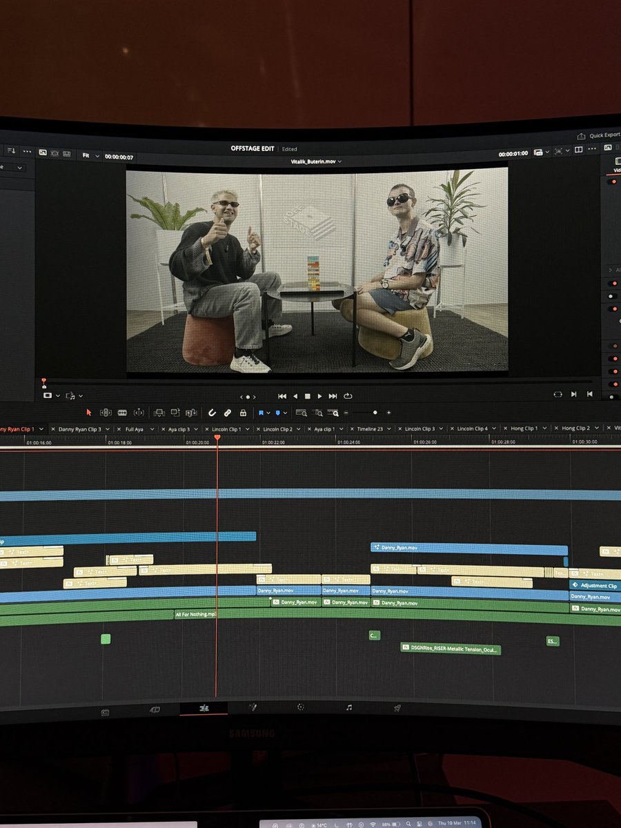Viewport: 621px width, 828px height.
Task: Switch to the Aya clip 3 tab
Action: (179, 429)
